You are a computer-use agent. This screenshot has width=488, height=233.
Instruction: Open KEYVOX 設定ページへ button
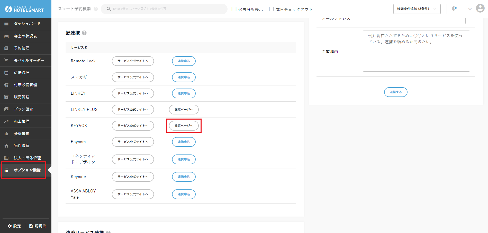tap(184, 126)
